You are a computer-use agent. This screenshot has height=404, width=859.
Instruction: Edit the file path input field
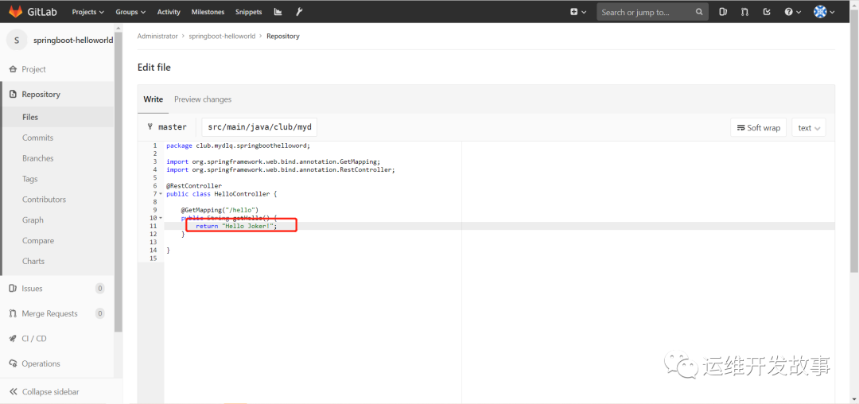[259, 127]
